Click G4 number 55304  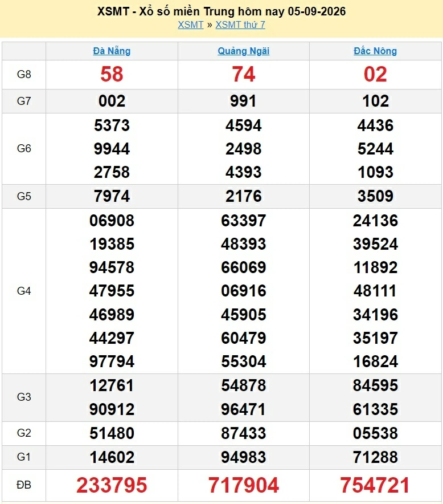pos(243,361)
